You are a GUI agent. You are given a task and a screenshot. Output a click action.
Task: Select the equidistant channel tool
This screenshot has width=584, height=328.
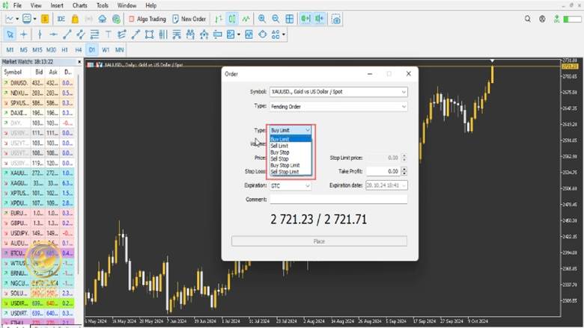click(x=81, y=34)
